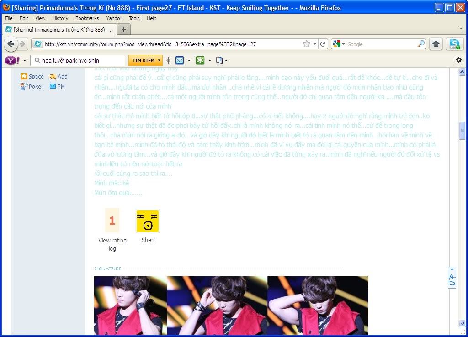Open the Yahoo! logo dropdown arrow

pos(25,61)
